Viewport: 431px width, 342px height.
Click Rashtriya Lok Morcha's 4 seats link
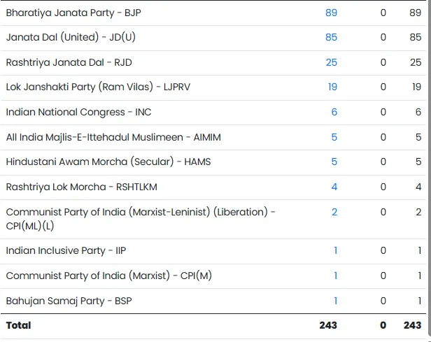(x=334, y=187)
